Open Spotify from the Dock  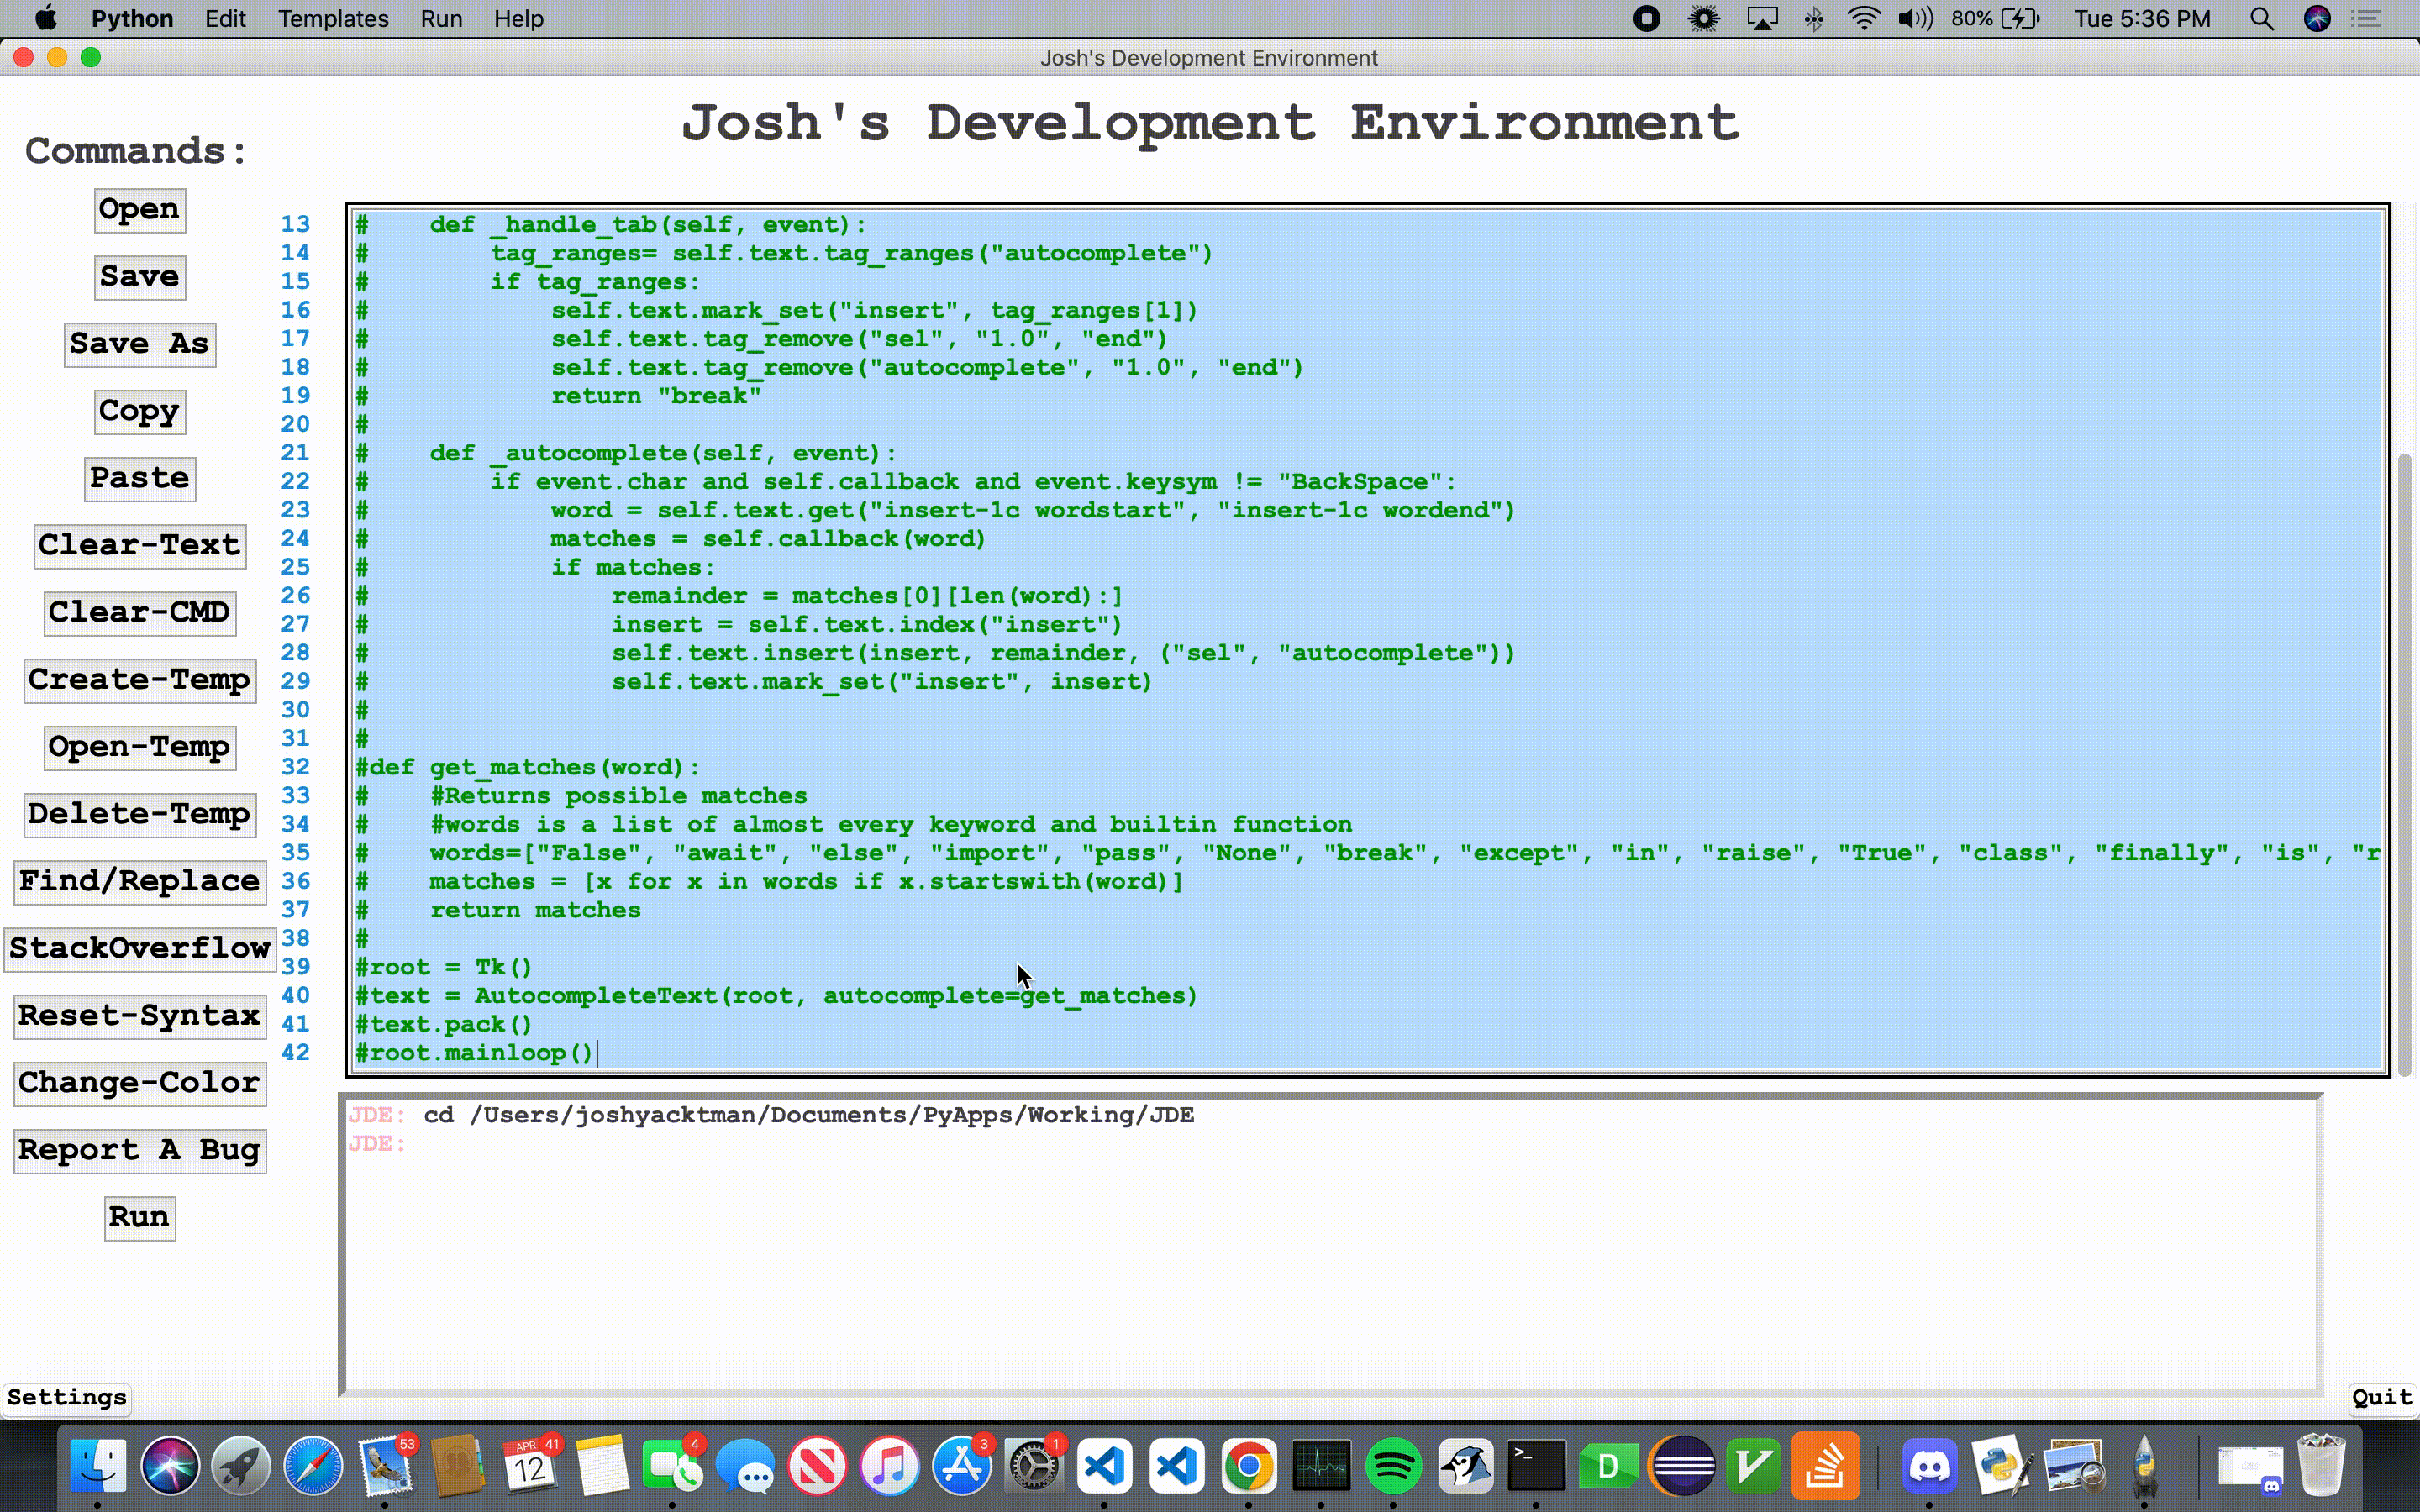(1394, 1465)
